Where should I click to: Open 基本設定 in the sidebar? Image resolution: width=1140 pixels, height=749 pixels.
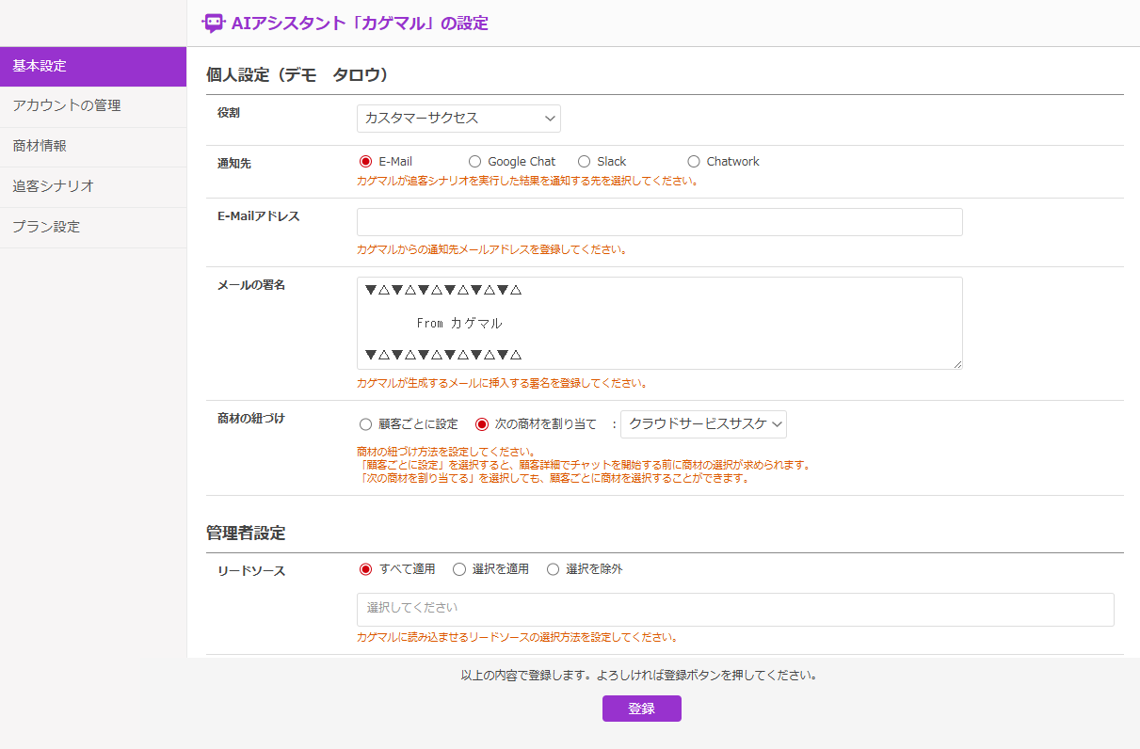click(93, 66)
